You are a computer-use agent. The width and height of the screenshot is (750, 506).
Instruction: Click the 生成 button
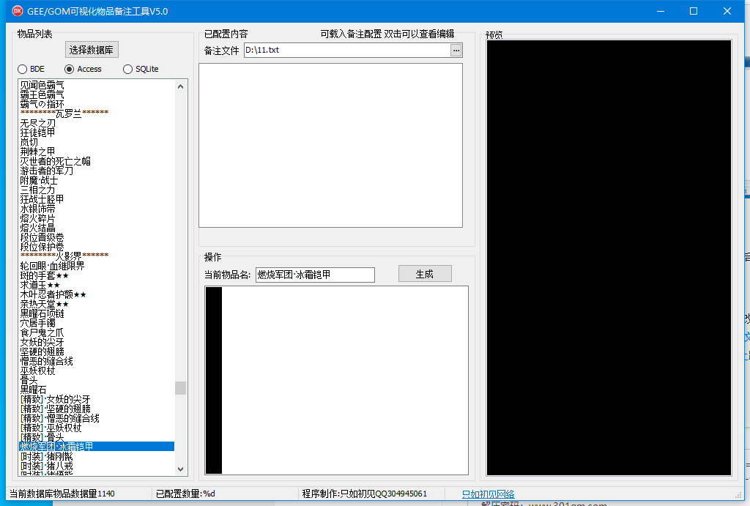425,274
